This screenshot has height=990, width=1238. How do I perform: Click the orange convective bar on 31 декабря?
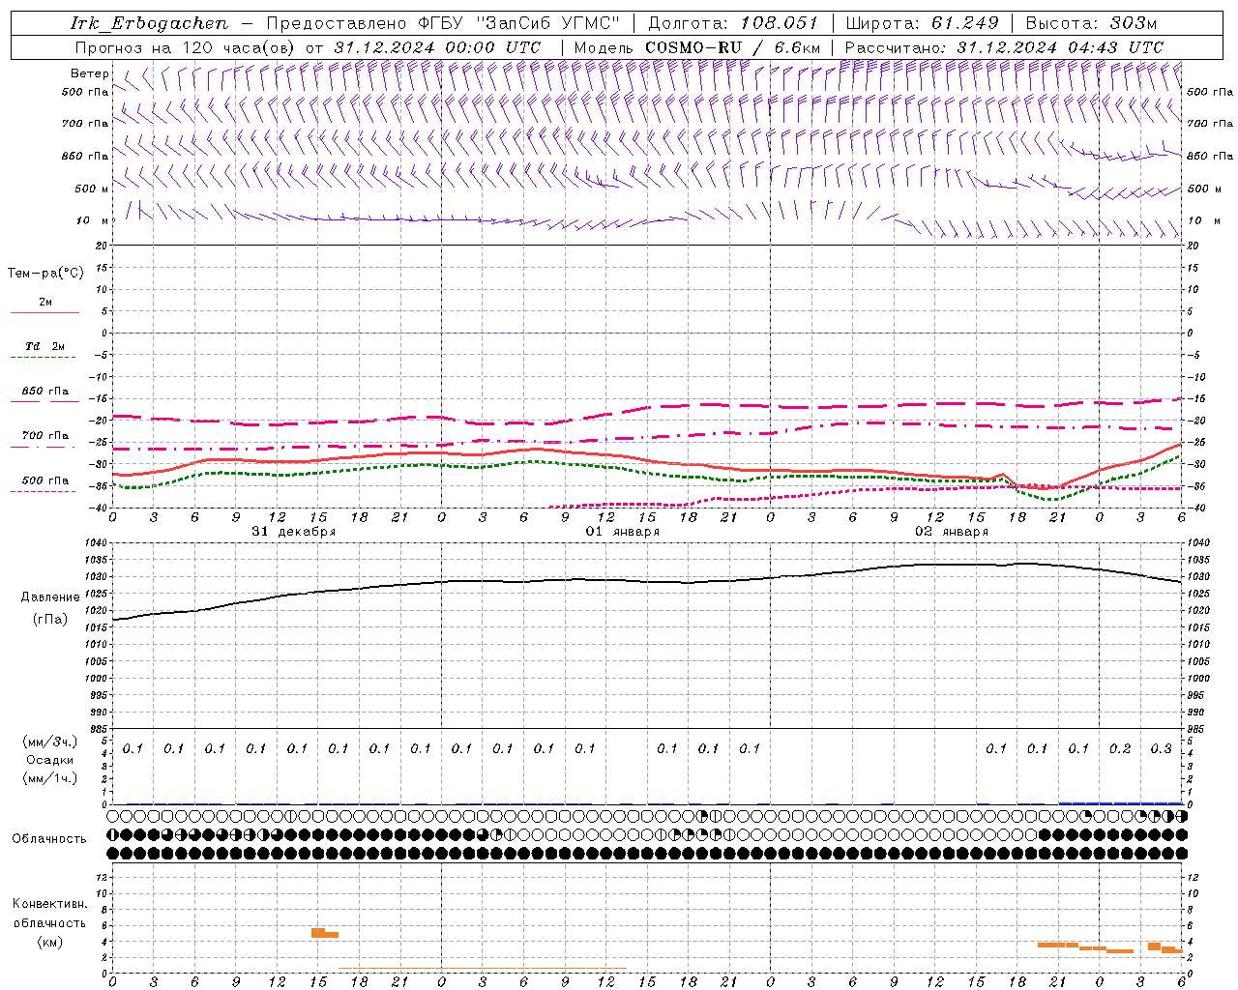coord(324,933)
